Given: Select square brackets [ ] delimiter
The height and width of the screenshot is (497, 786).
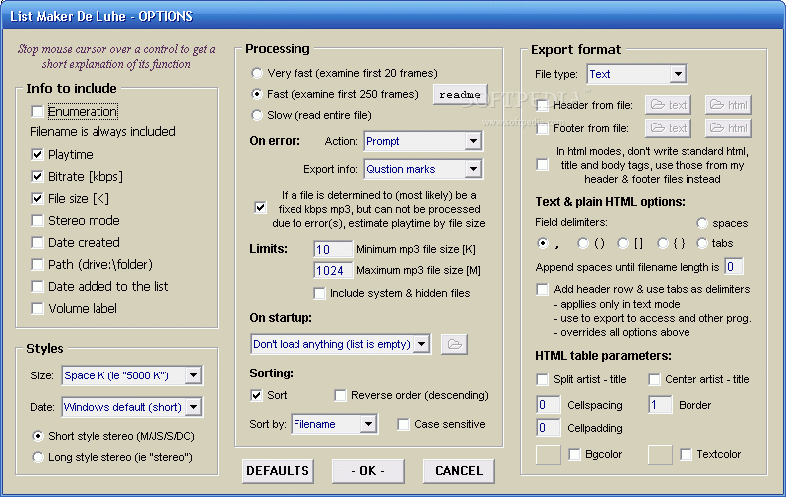Looking at the screenshot, I should pos(623,243).
